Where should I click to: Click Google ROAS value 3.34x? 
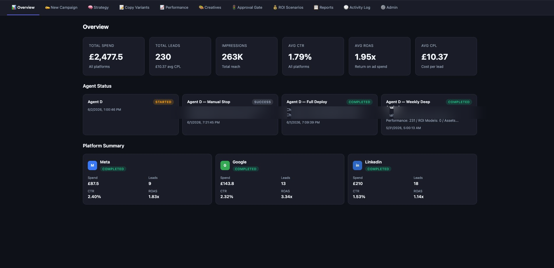287,197
